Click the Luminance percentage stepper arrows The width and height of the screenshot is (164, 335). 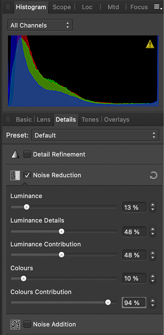152,207
